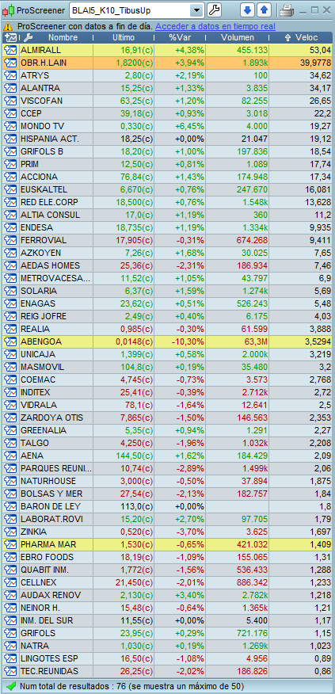Select the CCEP name cell
The width and height of the screenshot is (335, 694).
pos(55,113)
